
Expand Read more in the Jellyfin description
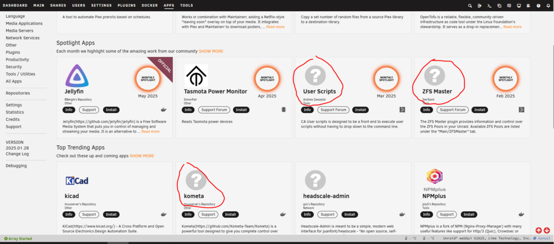tap(151, 131)
